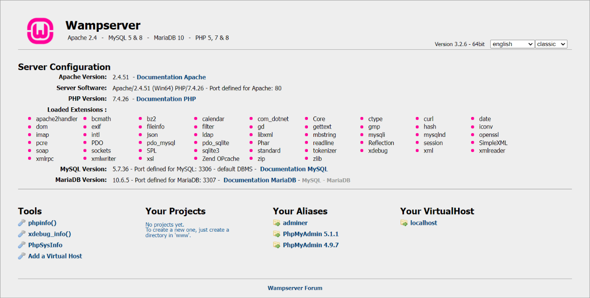The height and width of the screenshot is (298, 590).
Task: Click the pink Wampserver logo
Action: 41,31
